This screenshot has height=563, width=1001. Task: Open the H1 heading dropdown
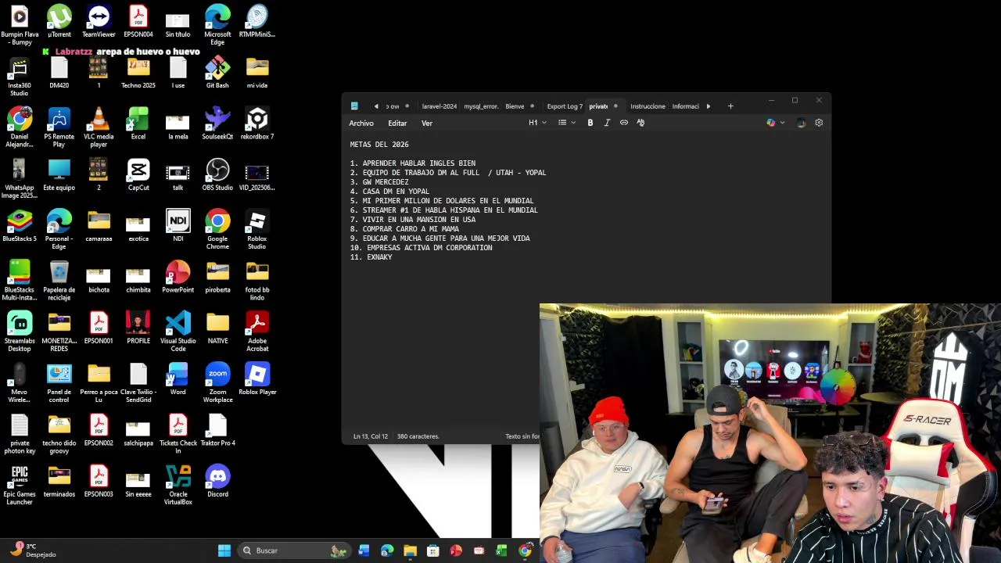click(x=537, y=123)
